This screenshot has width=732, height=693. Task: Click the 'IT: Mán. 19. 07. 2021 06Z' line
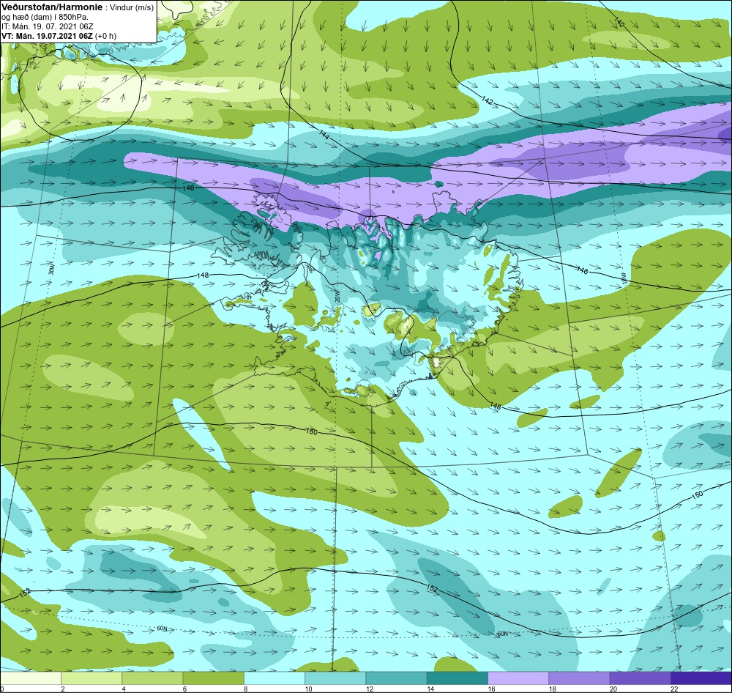point(48,26)
